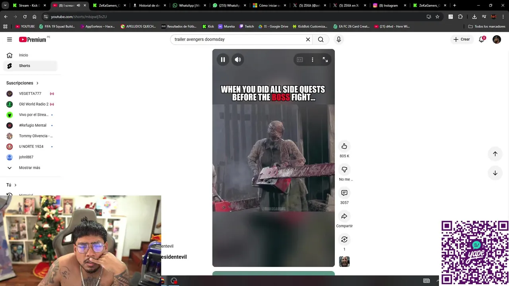Open the tab search dropdown

pyautogui.click(x=5, y=6)
